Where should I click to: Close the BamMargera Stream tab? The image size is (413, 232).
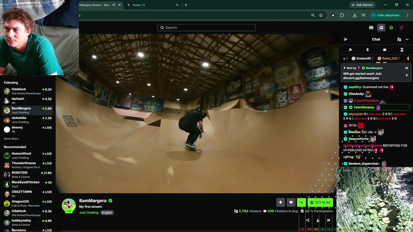pyautogui.click(x=120, y=5)
